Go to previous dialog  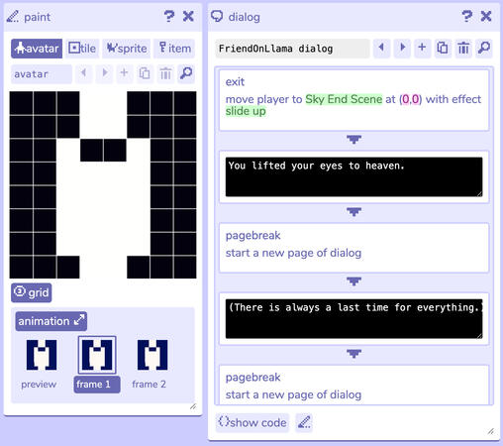tap(382, 49)
